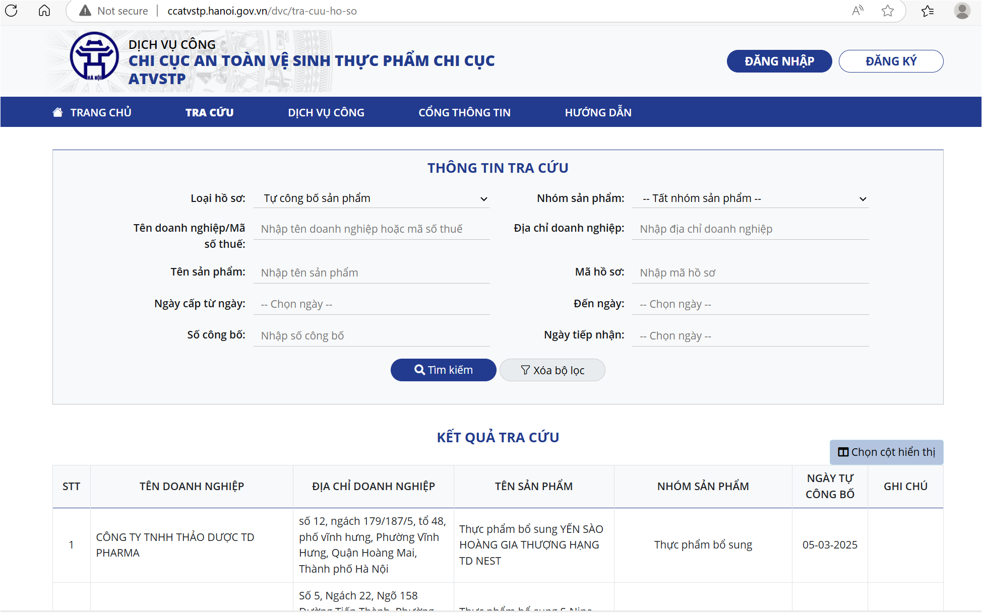The width and height of the screenshot is (982, 613).
Task: Open the DỊCH VỤ CÔNG menu
Action: pos(326,112)
